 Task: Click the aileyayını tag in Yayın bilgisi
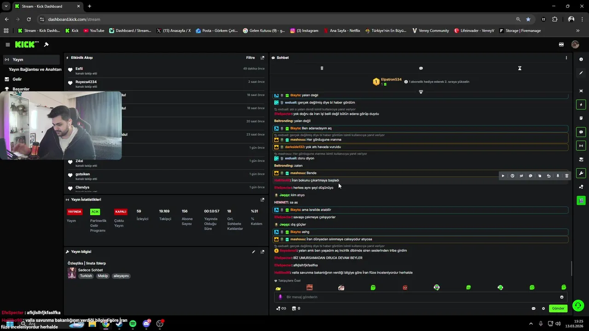click(121, 276)
